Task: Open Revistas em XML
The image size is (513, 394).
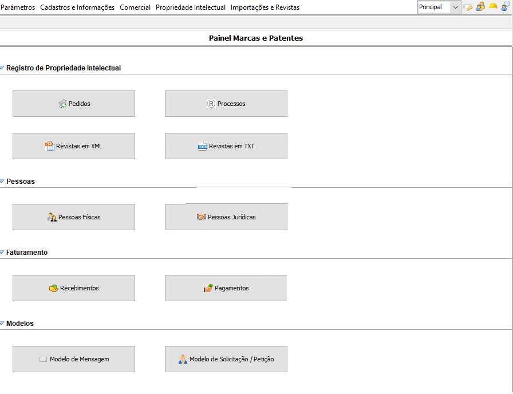Action: pos(74,146)
